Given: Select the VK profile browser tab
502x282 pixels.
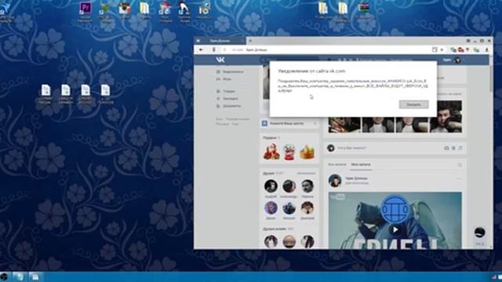Looking at the screenshot, I should point(220,41).
